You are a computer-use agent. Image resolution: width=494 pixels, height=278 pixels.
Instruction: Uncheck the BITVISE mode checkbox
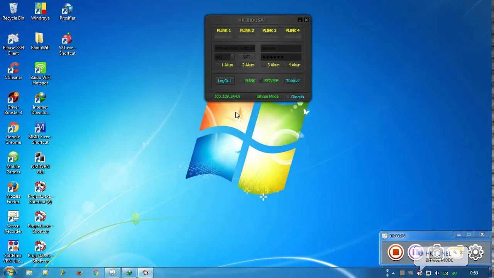[261, 81]
